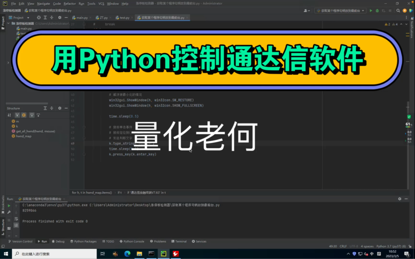Screen dimensions: 415x259
Task: Click Collapse All in Project panel header
Action: (x=52, y=18)
